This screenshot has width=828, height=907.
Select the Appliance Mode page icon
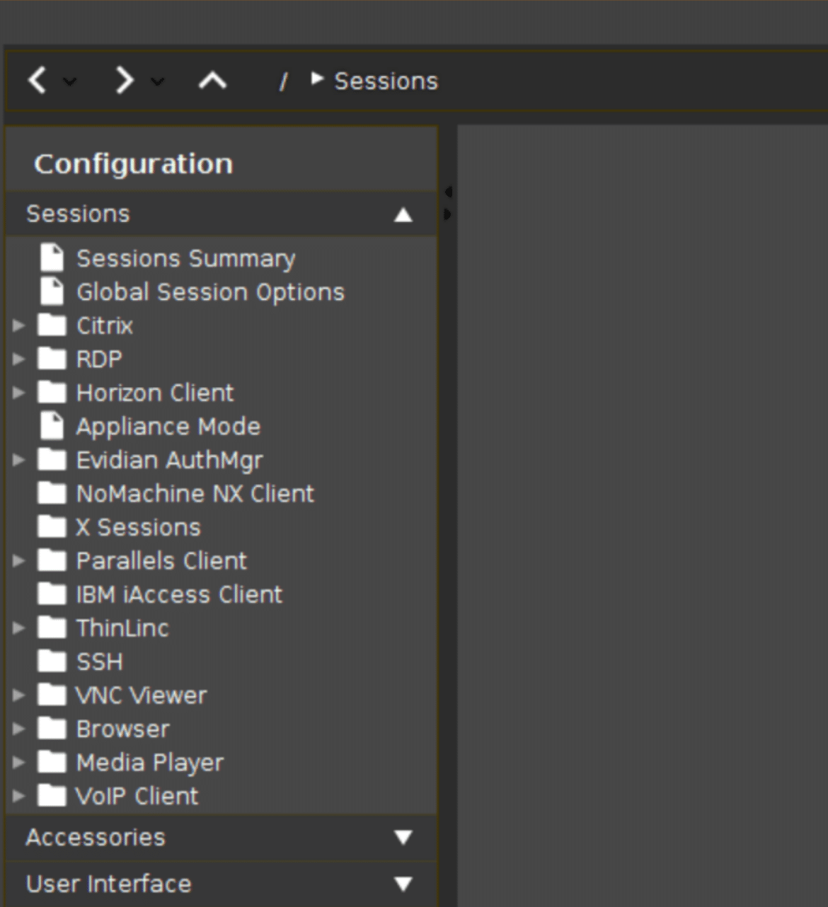tap(52, 426)
